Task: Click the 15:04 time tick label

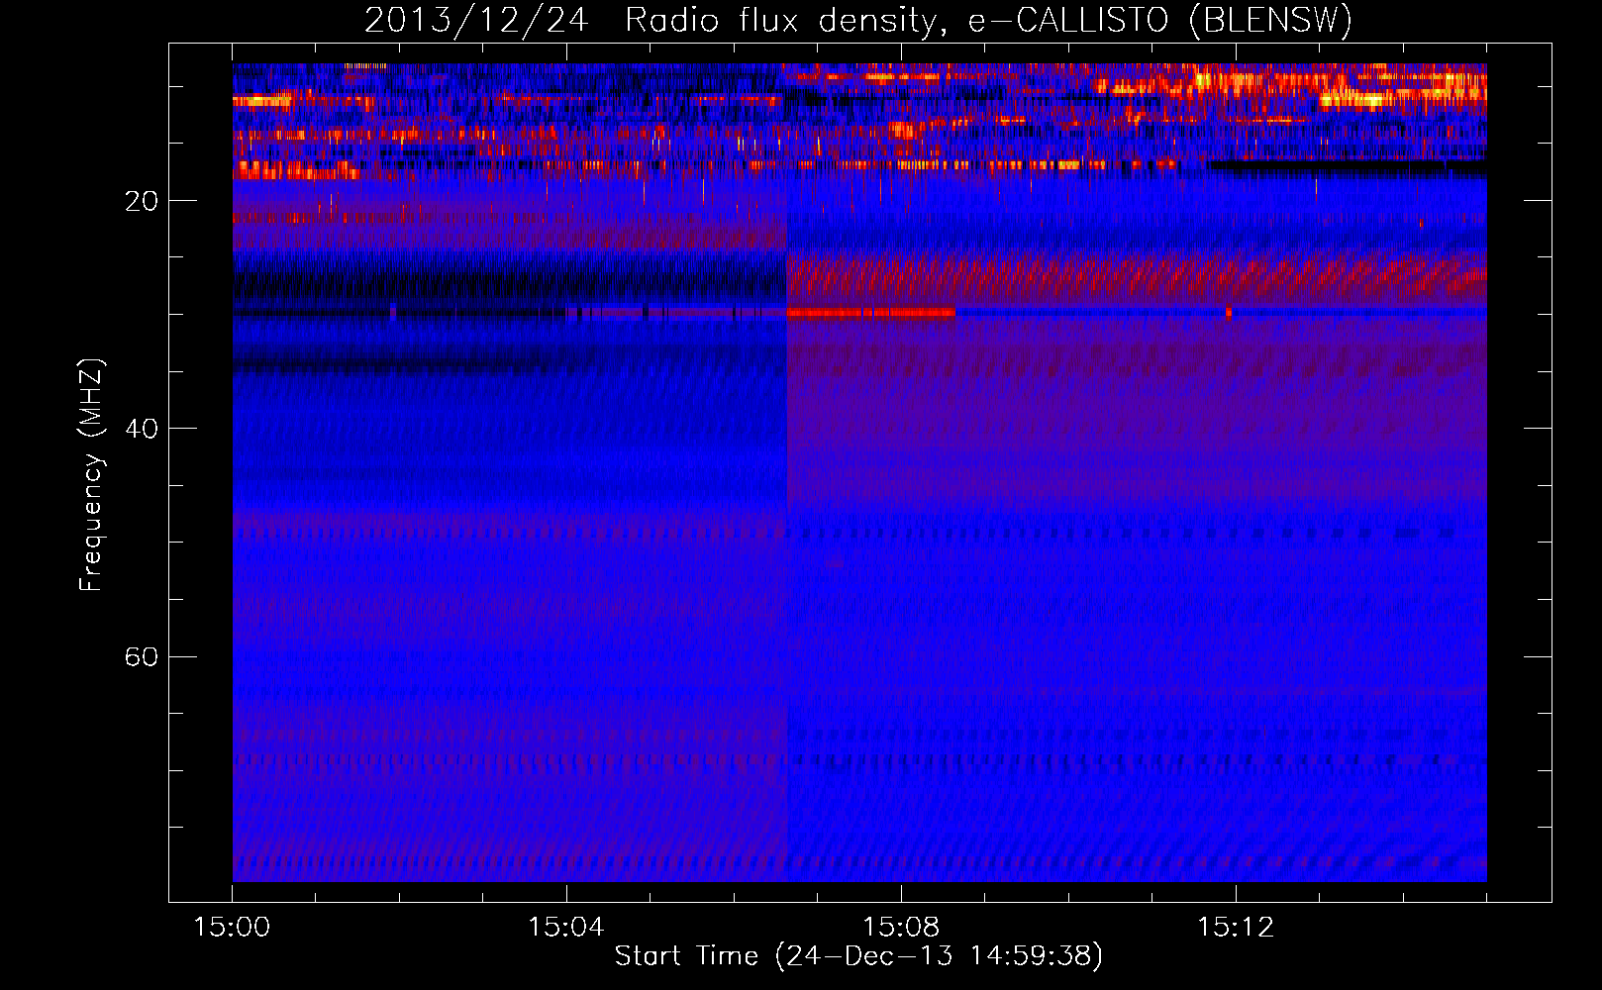Action: 566,928
